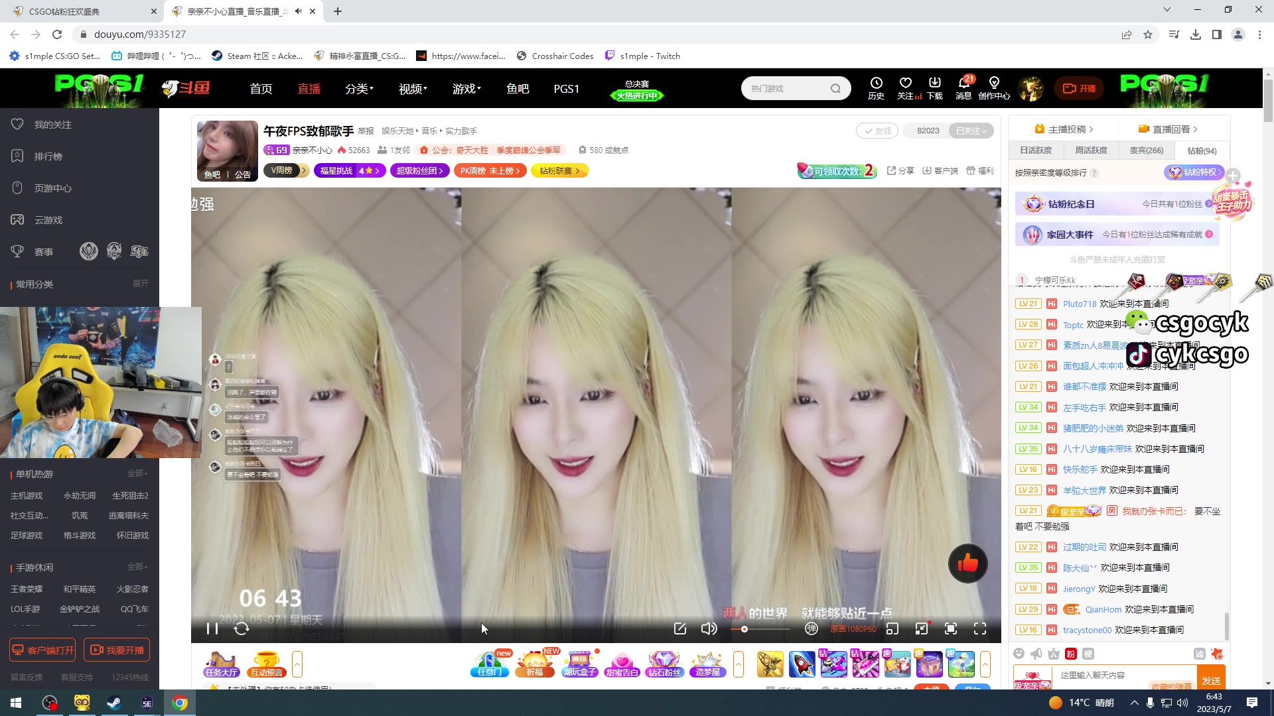
Task: Click the red thumbs-up like button
Action: [967, 564]
